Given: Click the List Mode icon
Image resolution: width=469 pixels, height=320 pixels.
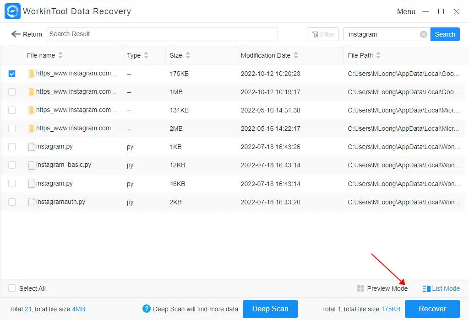Looking at the screenshot, I should click(426, 288).
